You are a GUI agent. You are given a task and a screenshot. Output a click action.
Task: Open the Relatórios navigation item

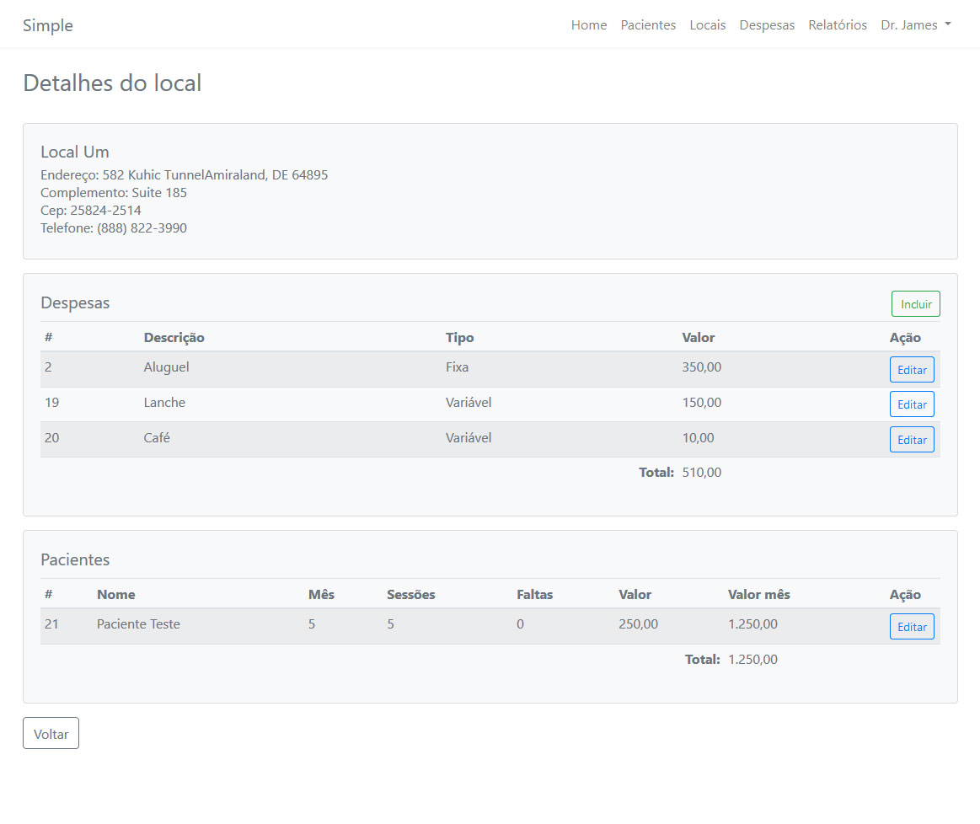click(x=837, y=25)
